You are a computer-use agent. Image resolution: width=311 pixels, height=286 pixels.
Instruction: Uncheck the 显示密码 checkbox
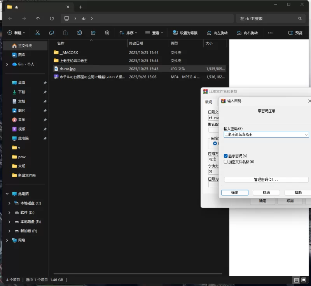pyautogui.click(x=226, y=156)
